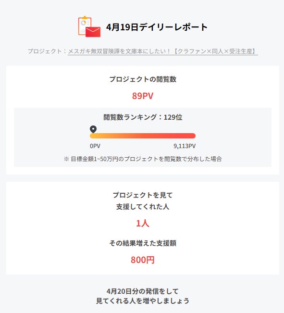Click the プロジェクトの閲覧数 section title

point(143,79)
